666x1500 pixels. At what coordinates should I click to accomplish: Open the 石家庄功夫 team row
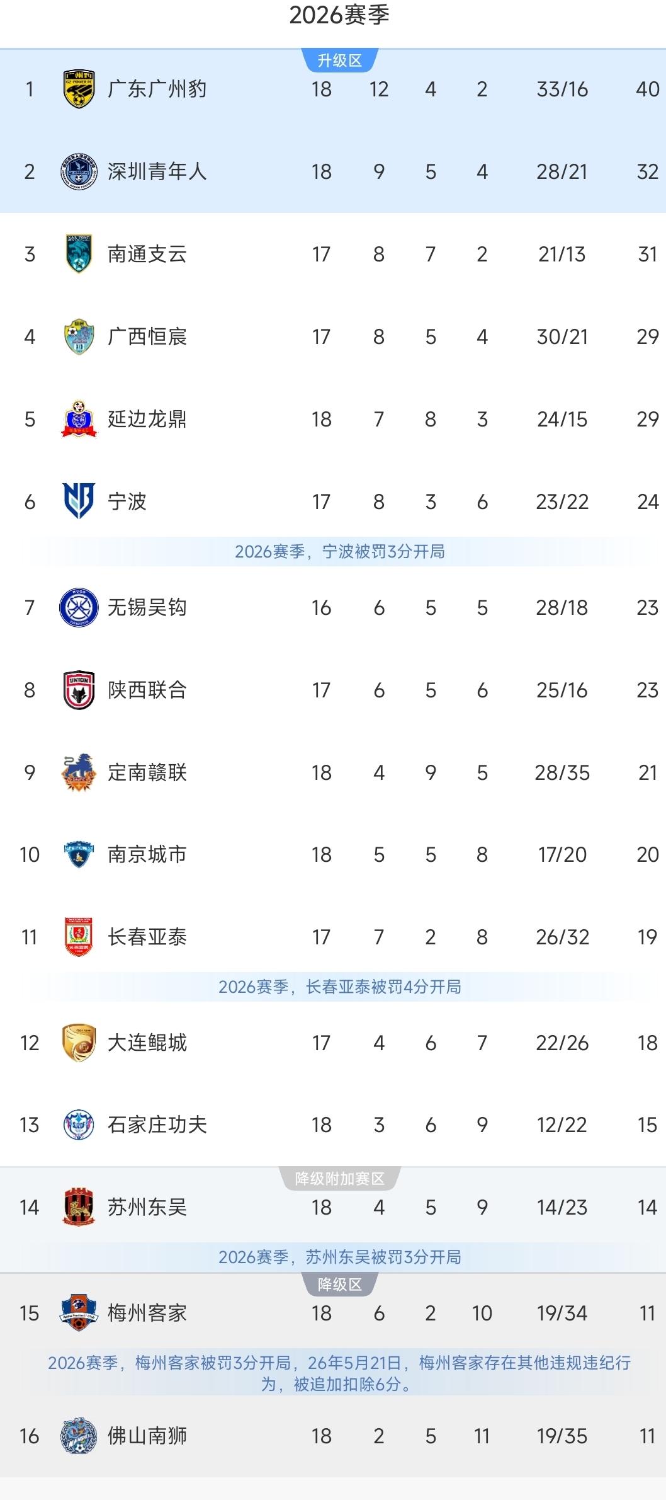click(x=333, y=1125)
